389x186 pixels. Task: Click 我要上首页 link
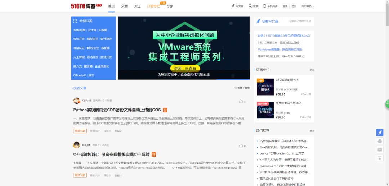tap(243, 88)
